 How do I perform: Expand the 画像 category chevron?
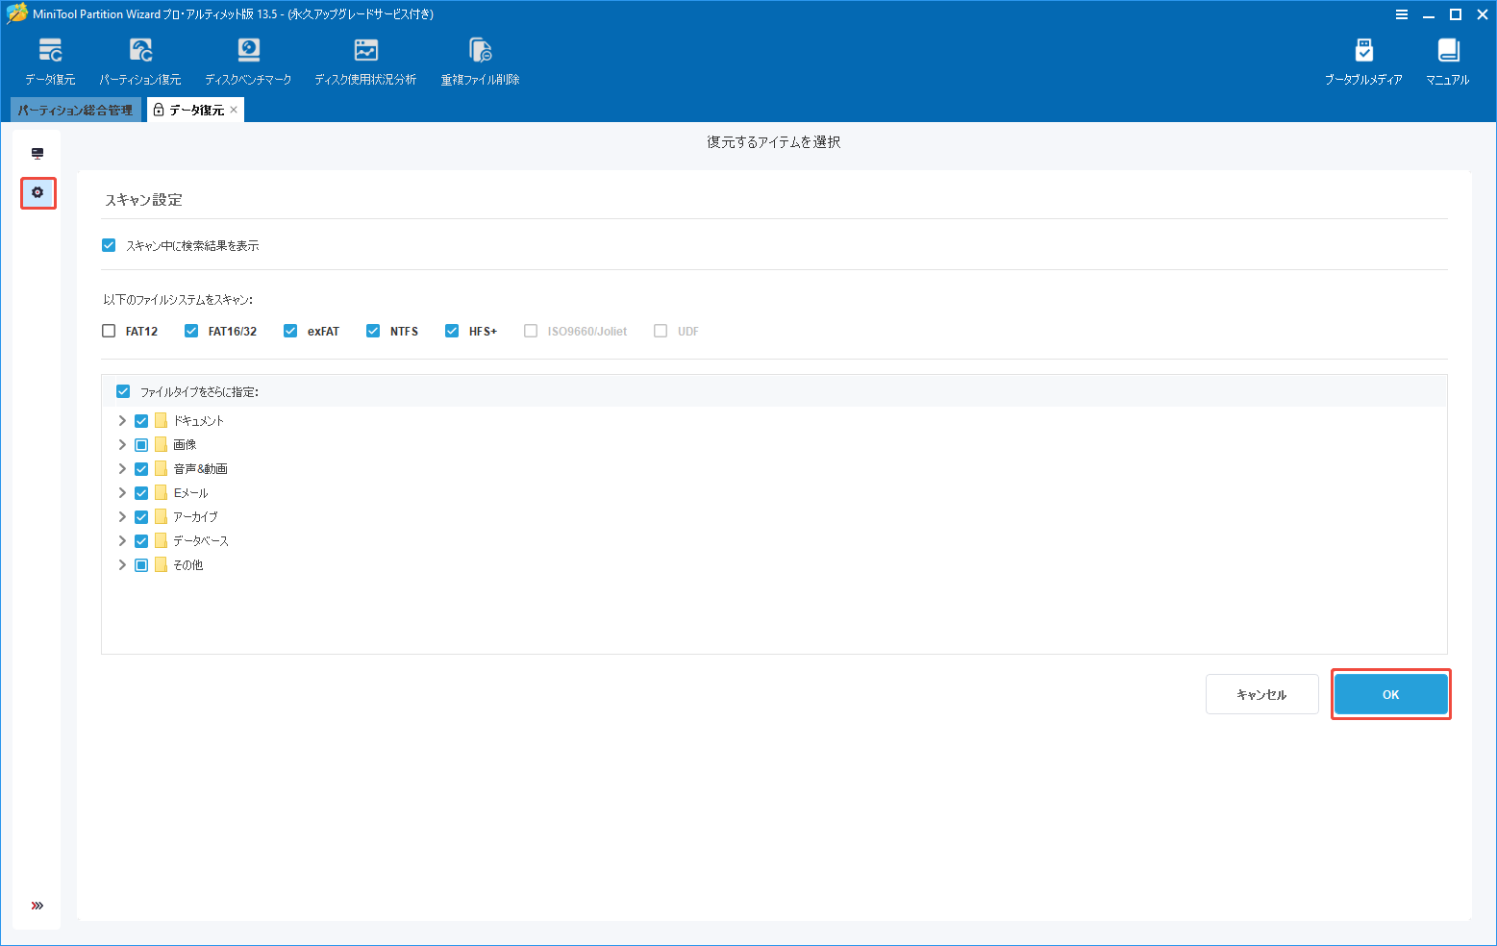[x=122, y=444]
